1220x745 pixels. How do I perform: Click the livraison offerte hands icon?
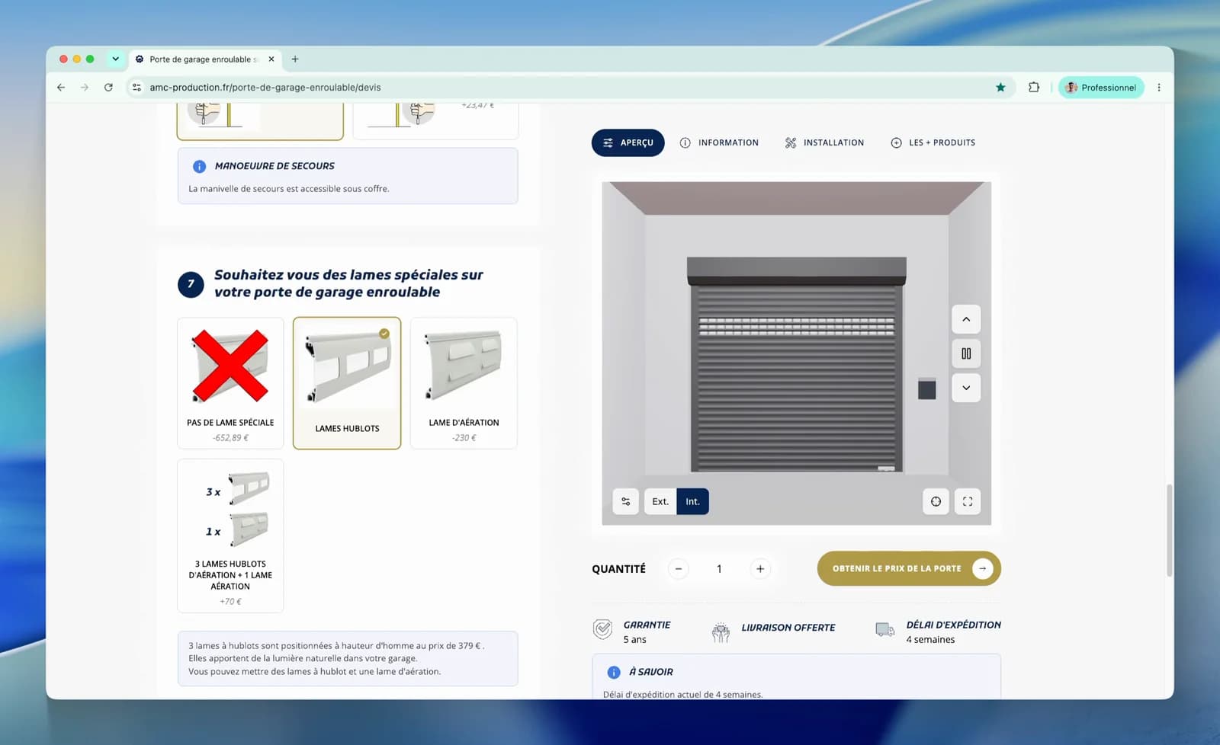[x=721, y=631]
